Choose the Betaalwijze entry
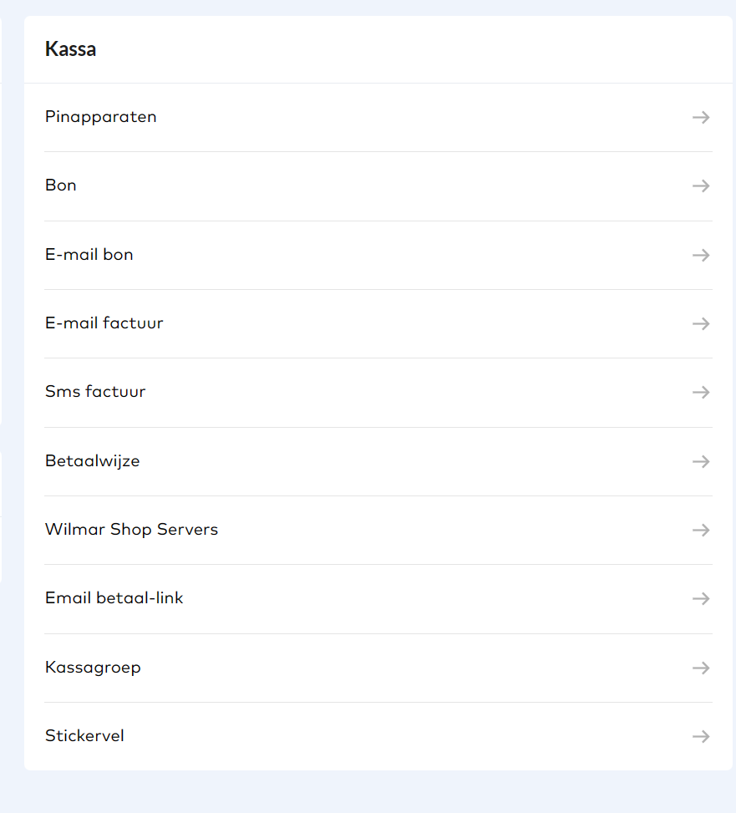This screenshot has height=813, width=736. (x=93, y=461)
